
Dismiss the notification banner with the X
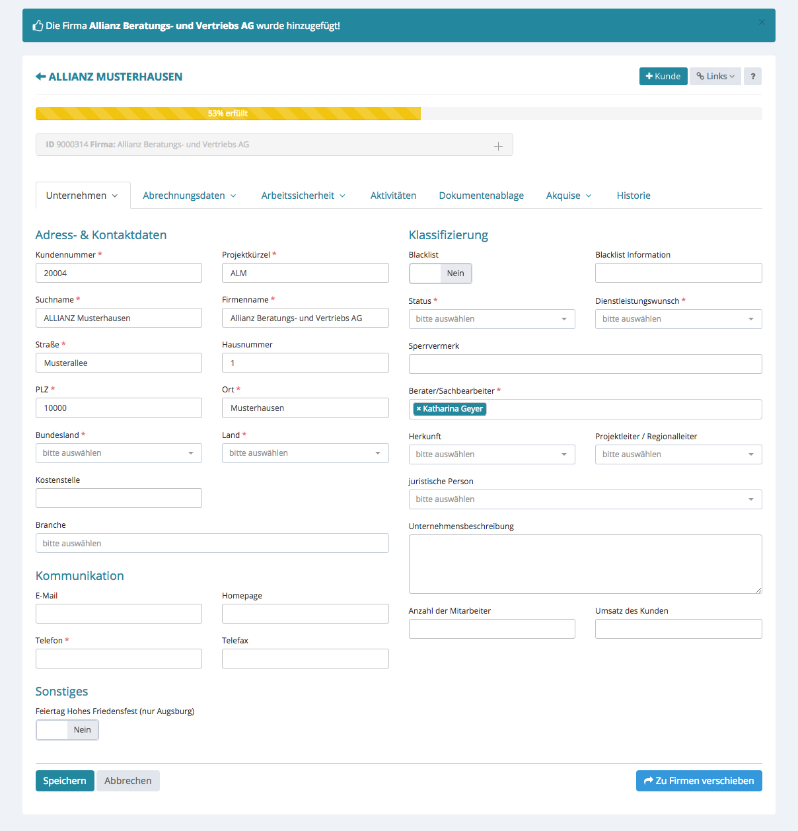762,22
